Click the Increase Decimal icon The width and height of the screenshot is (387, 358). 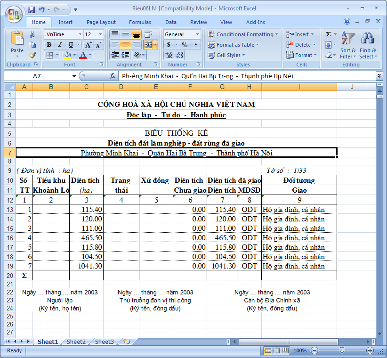point(169,55)
